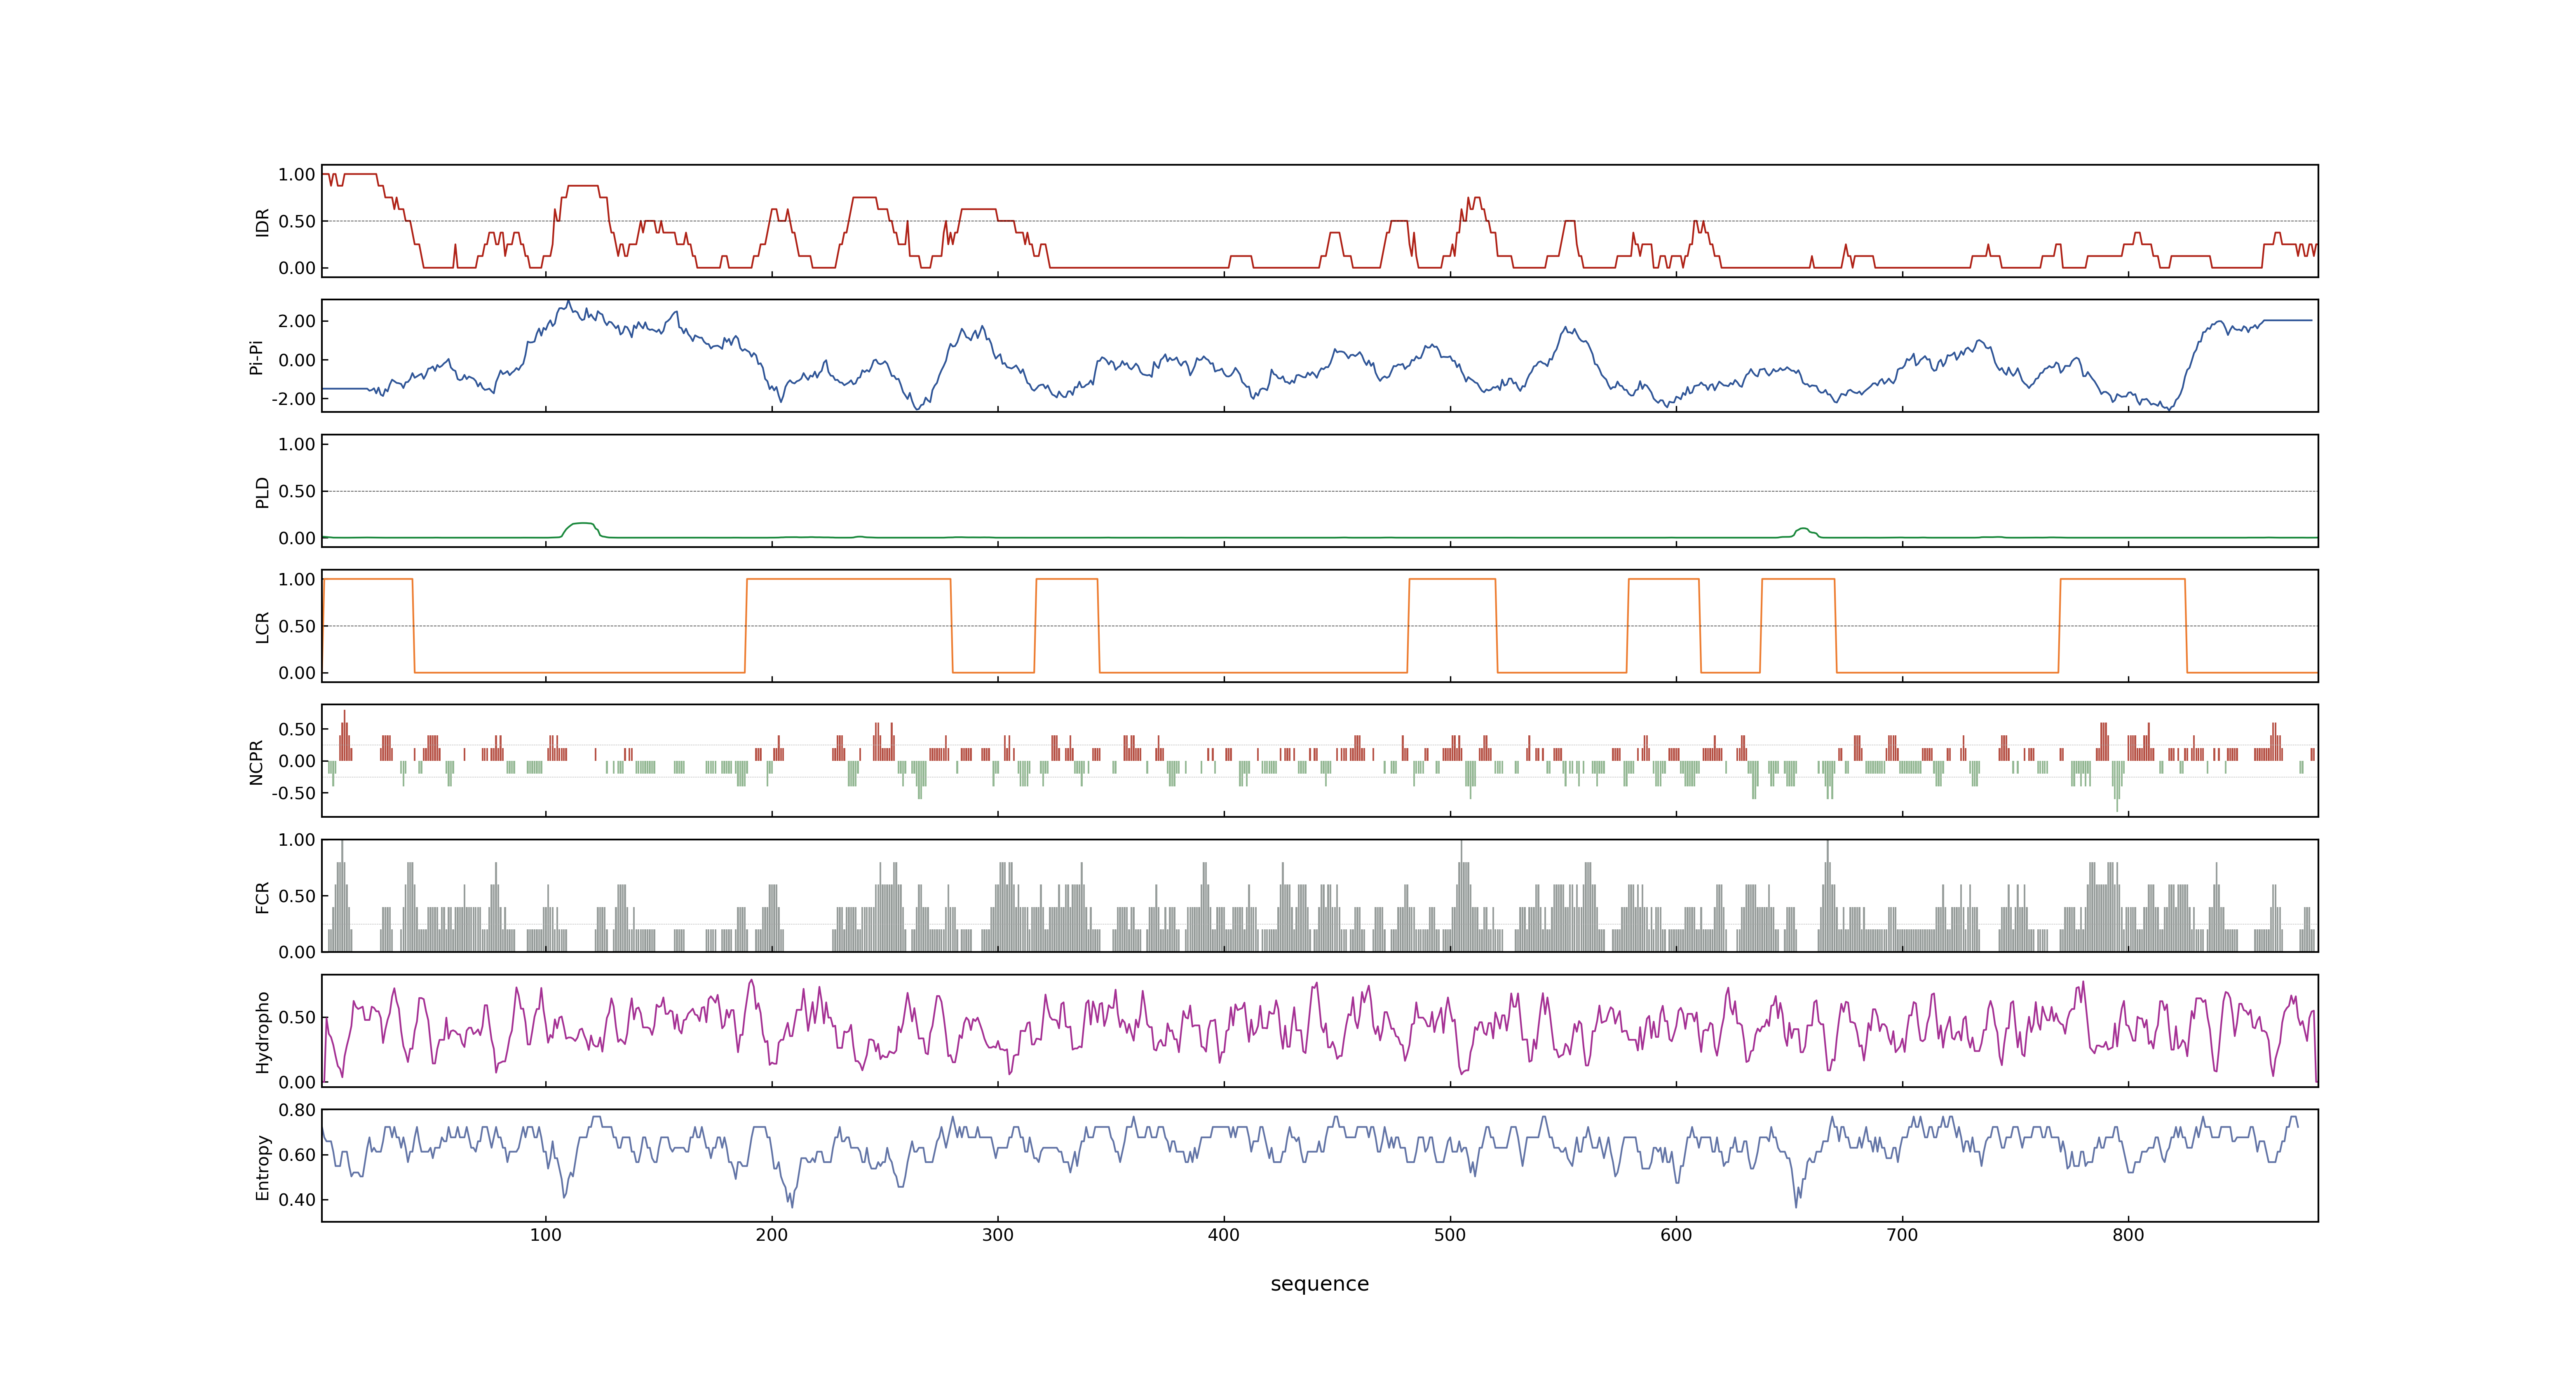The width and height of the screenshot is (2576, 1373).
Task: Click the Entropy tick label 0.40
Action: 297,1200
